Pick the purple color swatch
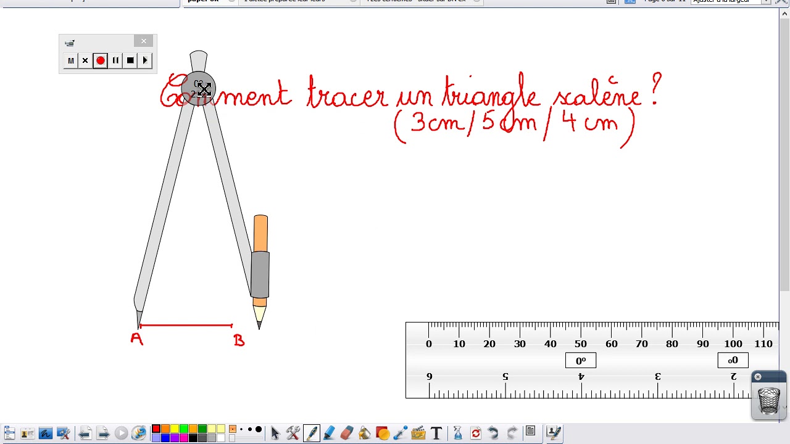Image resolution: width=790 pixels, height=444 pixels. pos(175,438)
